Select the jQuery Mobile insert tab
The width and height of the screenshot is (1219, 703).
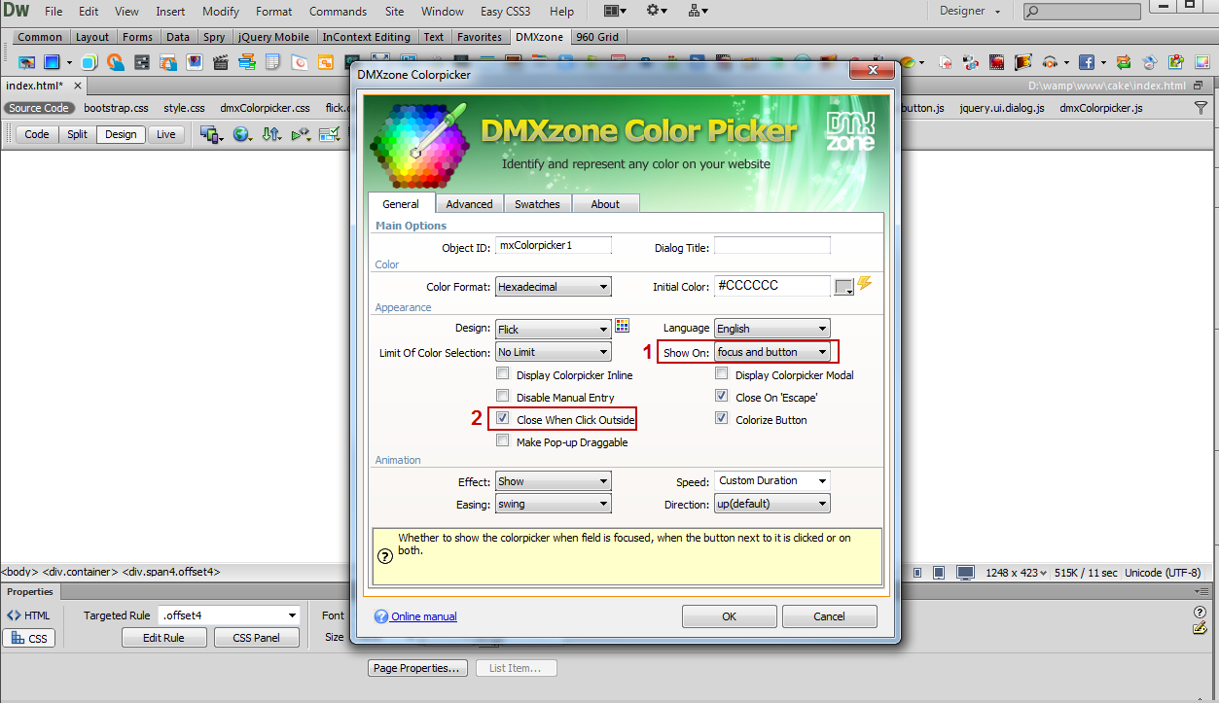pos(274,37)
